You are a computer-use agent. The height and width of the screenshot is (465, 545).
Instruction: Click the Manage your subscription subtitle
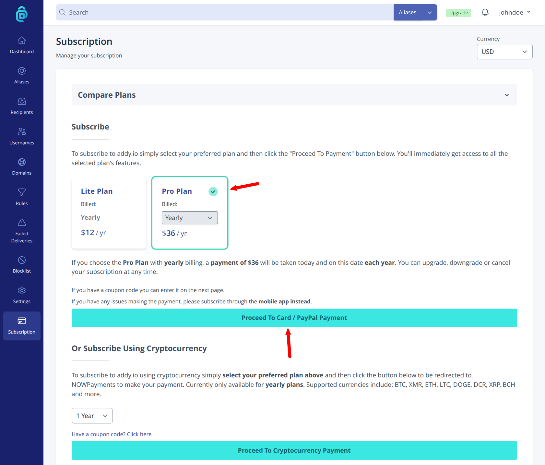point(89,55)
